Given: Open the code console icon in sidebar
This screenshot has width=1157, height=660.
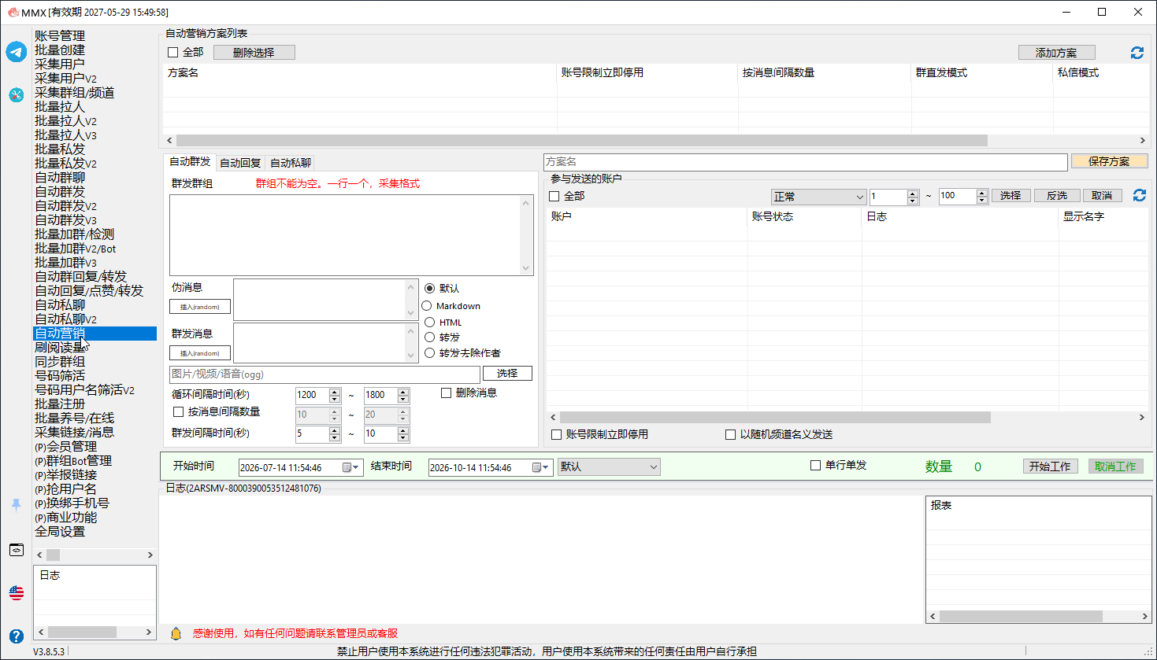Looking at the screenshot, I should [x=16, y=550].
